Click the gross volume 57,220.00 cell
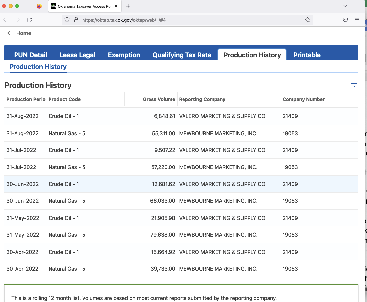The image size is (367, 302). 163,167
